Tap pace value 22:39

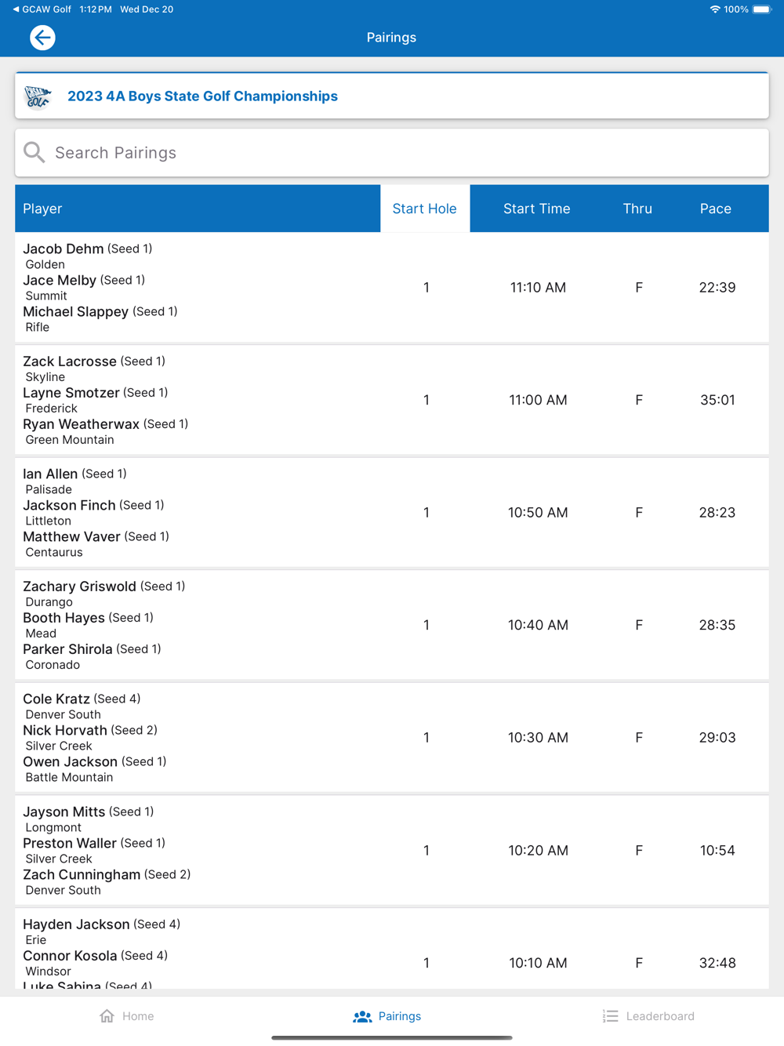(717, 288)
